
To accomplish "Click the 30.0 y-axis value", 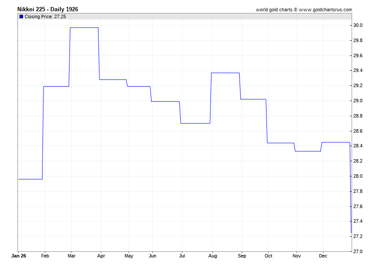I will coord(358,26).
